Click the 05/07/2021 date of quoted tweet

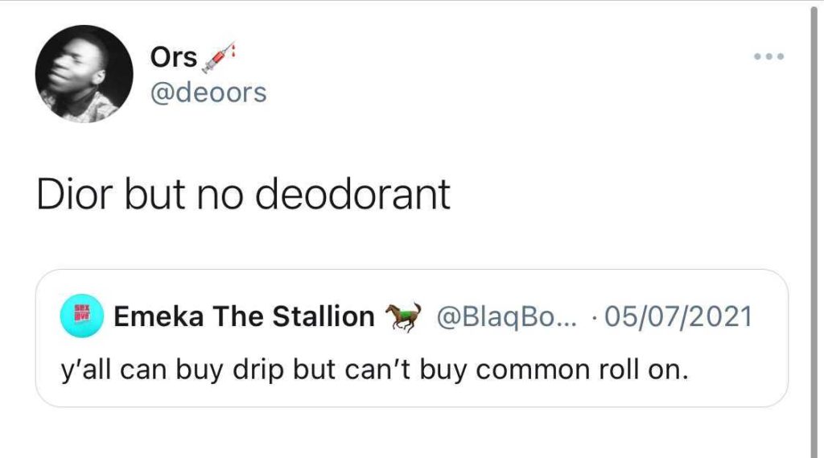pos(678,316)
